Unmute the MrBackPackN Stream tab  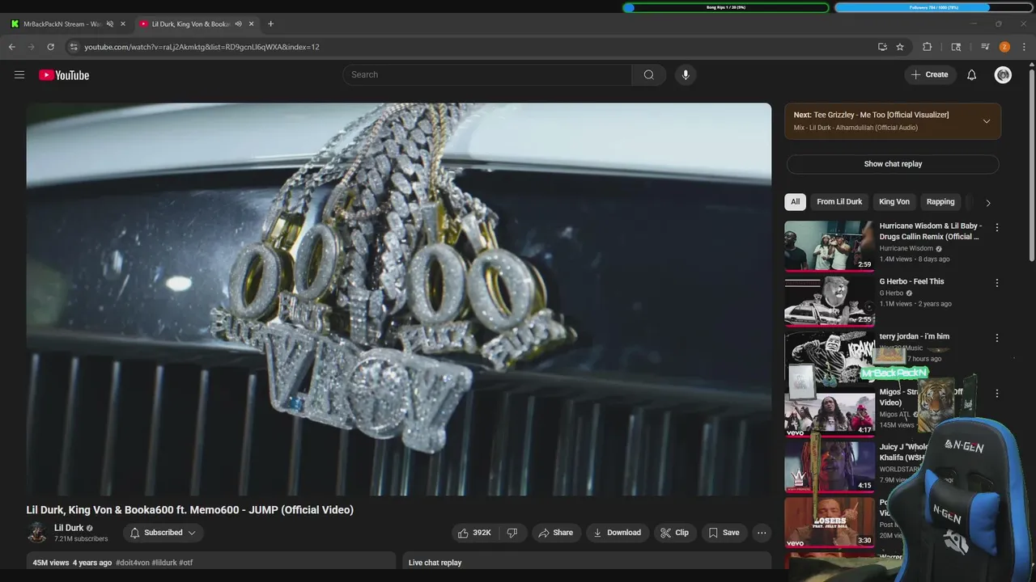click(110, 23)
